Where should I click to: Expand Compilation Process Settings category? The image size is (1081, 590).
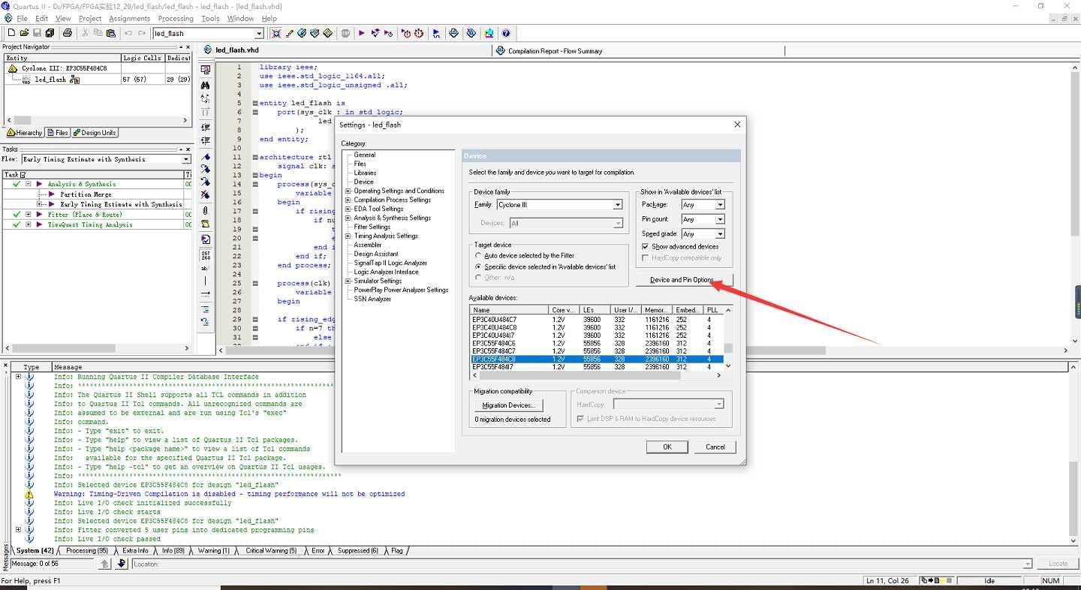(x=348, y=200)
